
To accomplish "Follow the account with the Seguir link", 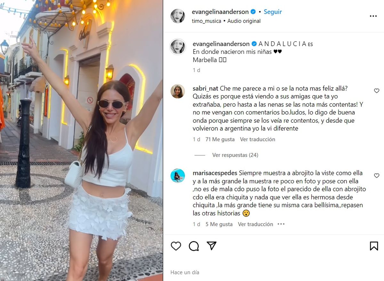I will point(273,12).
